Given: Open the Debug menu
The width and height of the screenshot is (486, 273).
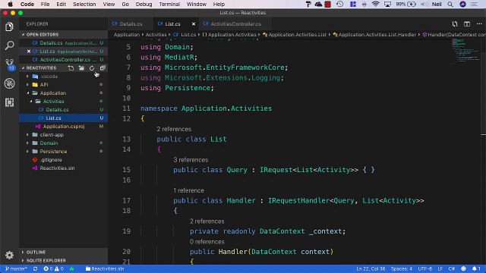Looking at the screenshot, I should (144, 5).
